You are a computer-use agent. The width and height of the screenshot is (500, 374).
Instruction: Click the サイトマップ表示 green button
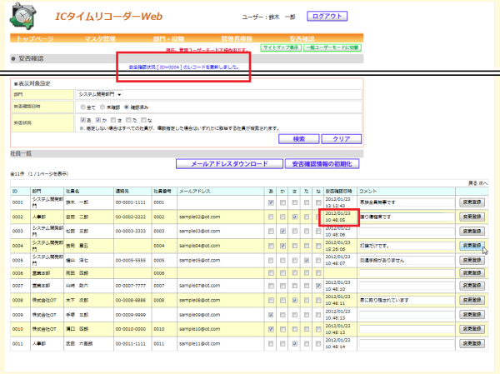point(281,47)
